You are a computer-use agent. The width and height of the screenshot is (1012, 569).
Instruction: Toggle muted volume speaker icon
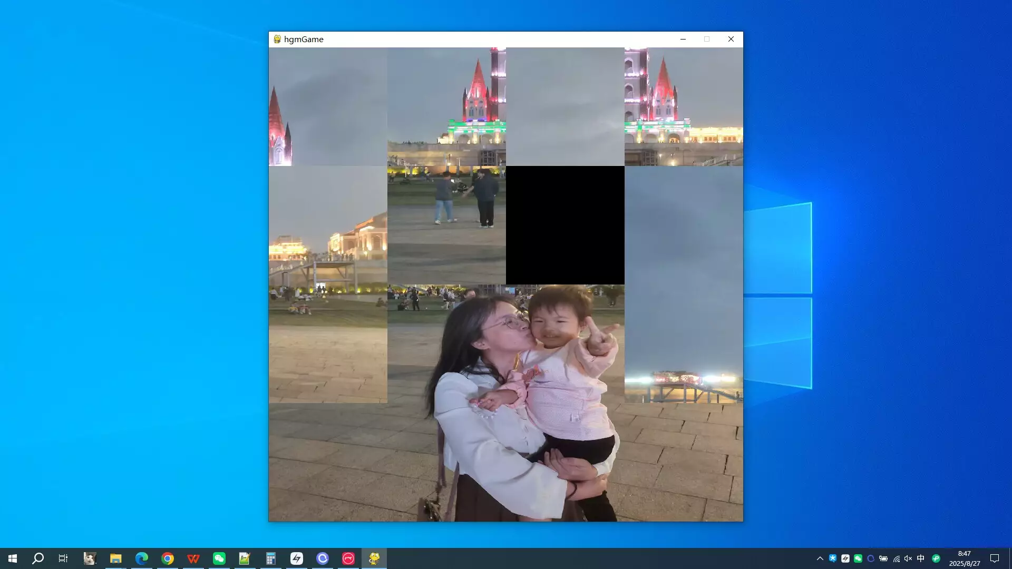(908, 558)
